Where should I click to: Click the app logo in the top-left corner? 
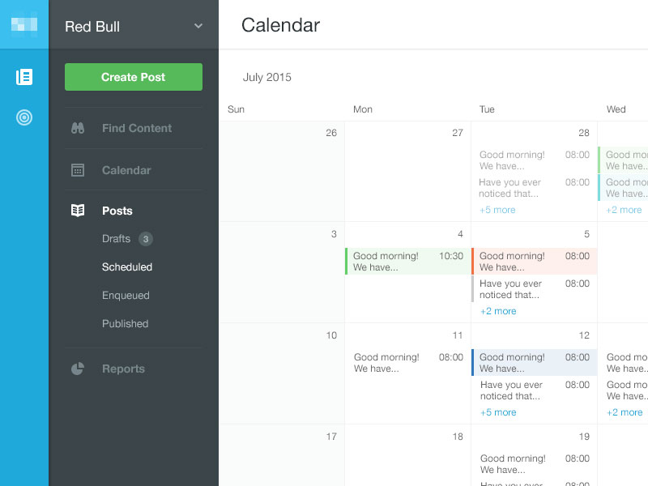23,24
